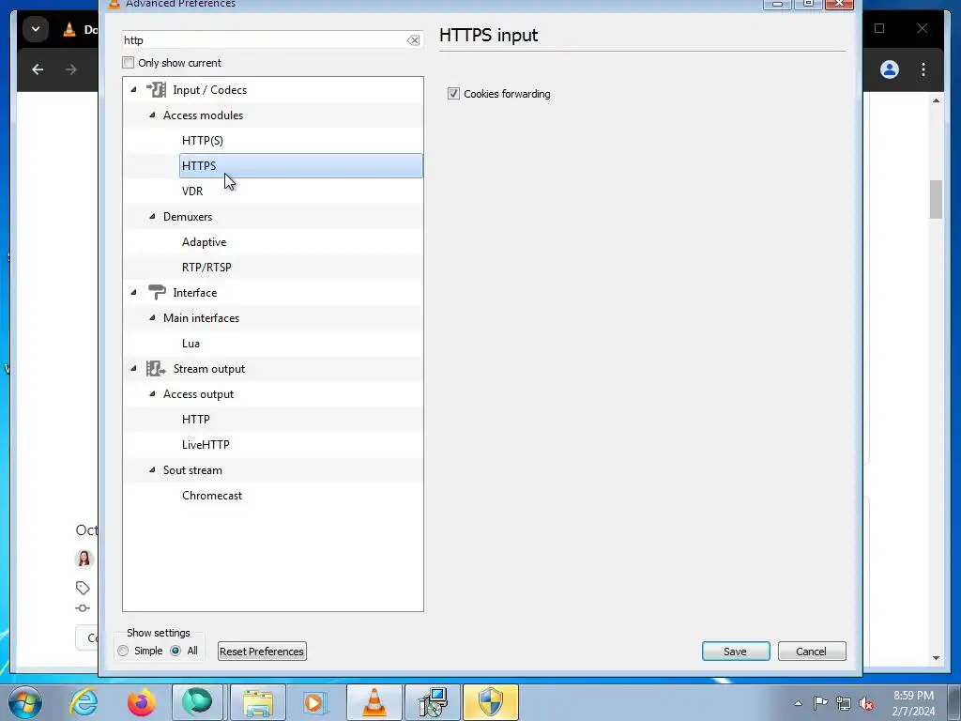Collapse the Demuxers node
The image size is (961, 721).
153,217
